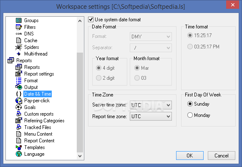This screenshot has height=167, width=242.
Task: Click the Filters icon in the tree
Action: coord(19,27)
